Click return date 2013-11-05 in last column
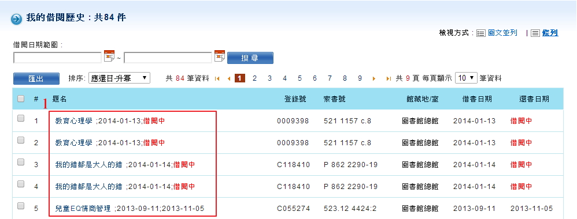This screenshot has width=577, height=219. click(531, 209)
